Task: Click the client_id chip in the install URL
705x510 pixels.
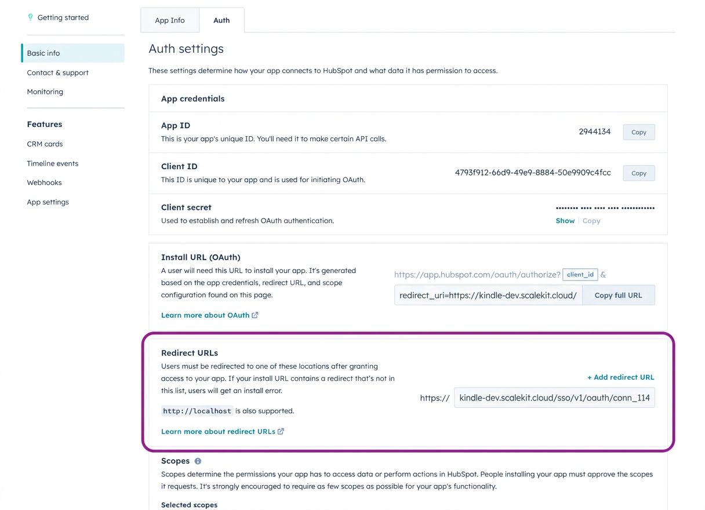Action: (580, 274)
